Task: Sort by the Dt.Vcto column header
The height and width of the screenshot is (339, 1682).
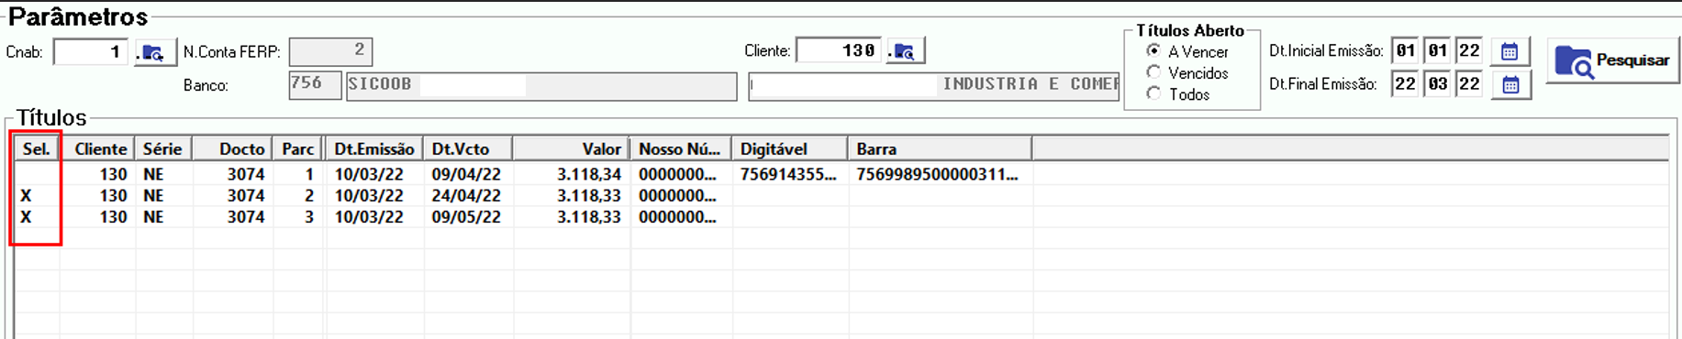Action: [468, 148]
